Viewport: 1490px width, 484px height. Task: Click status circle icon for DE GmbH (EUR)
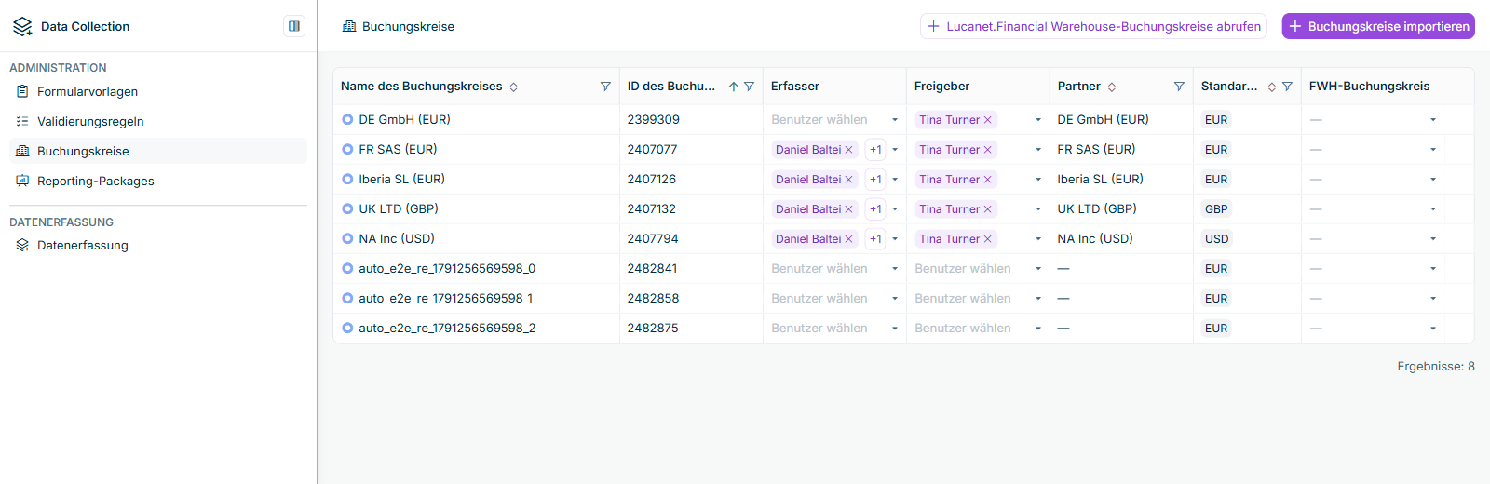(347, 119)
